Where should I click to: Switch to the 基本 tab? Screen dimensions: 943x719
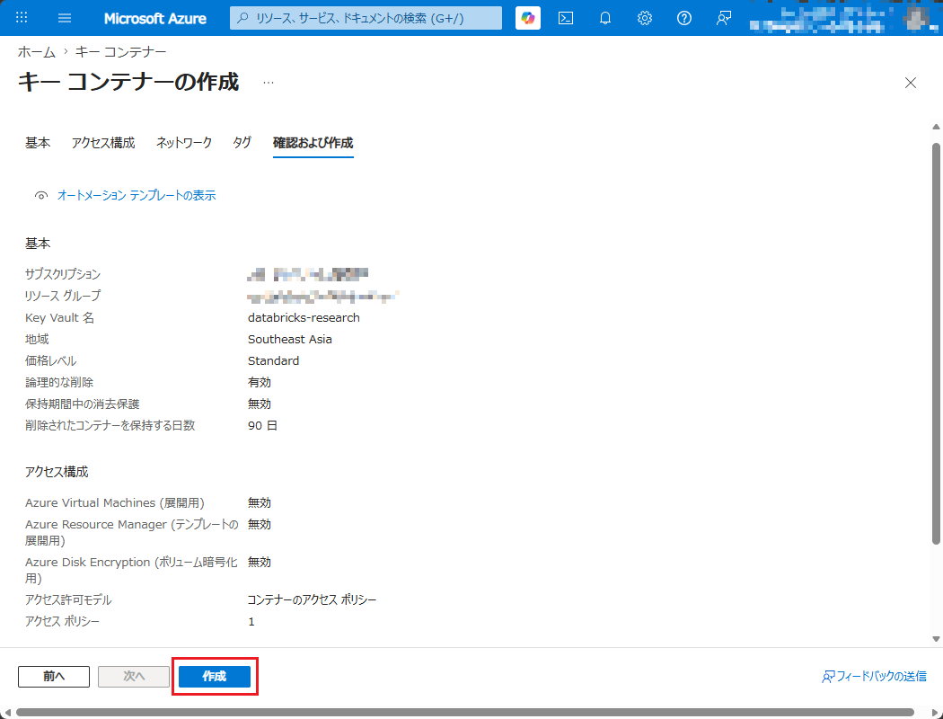click(38, 143)
